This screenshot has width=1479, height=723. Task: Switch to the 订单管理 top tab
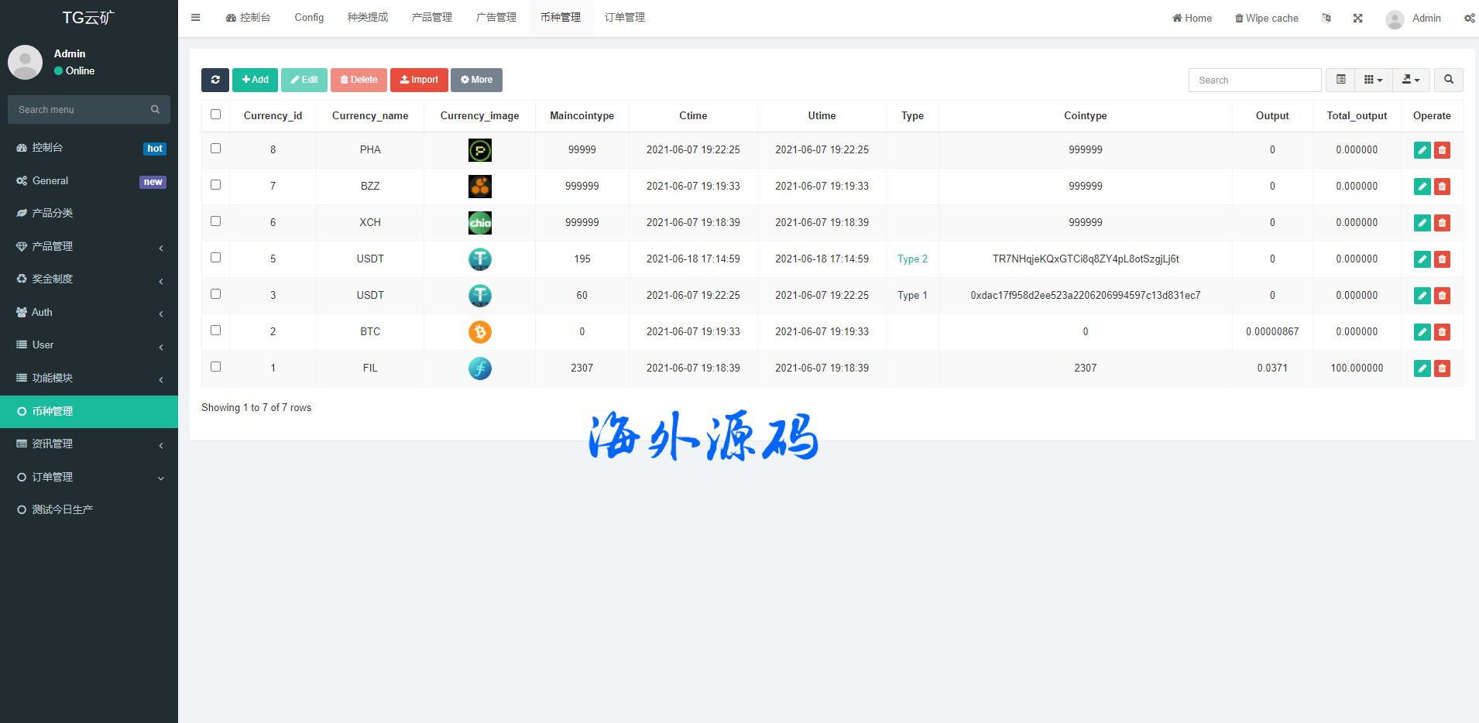click(x=624, y=18)
